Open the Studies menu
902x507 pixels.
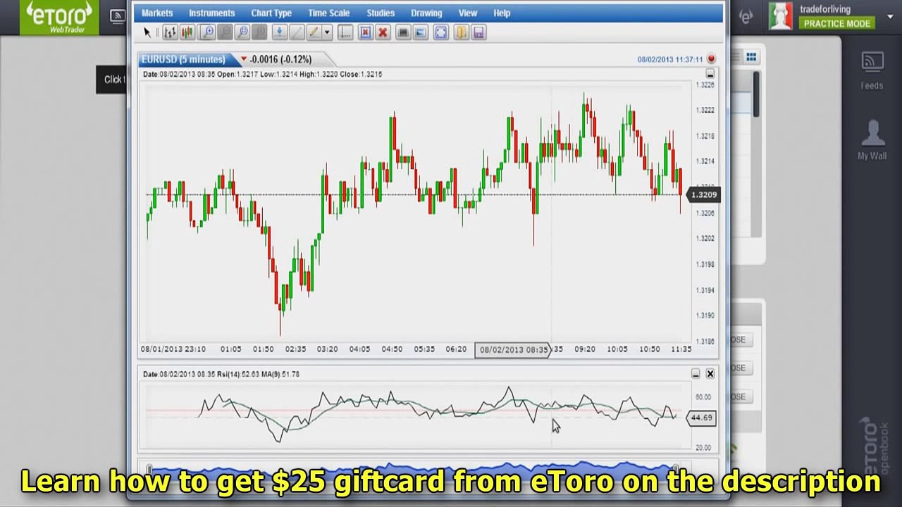tap(381, 13)
